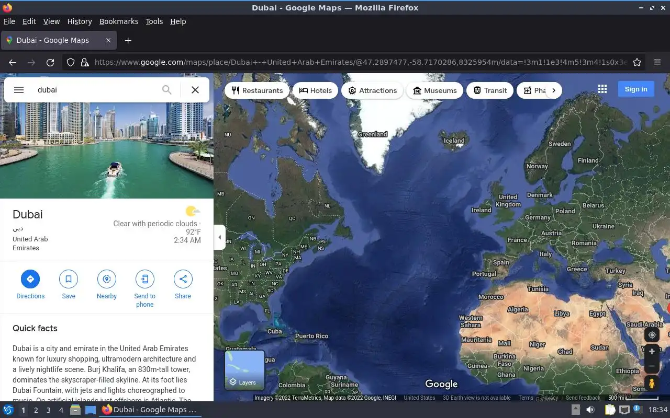Open the Tools menu
This screenshot has height=418, width=670.
(154, 21)
